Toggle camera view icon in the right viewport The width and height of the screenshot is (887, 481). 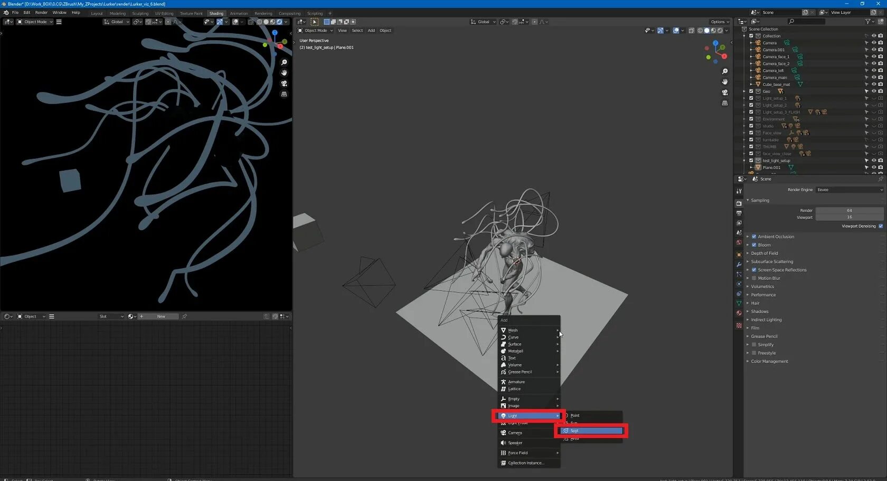(x=725, y=92)
